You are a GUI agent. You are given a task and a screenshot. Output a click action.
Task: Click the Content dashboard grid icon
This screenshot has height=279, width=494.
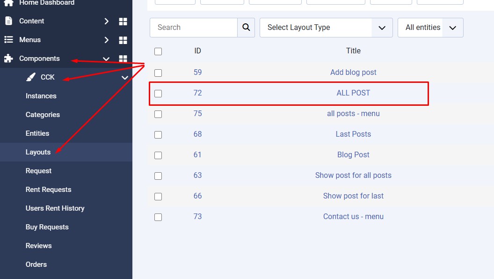pyautogui.click(x=123, y=22)
